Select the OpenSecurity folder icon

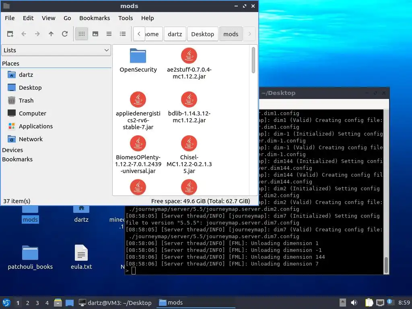(138, 56)
